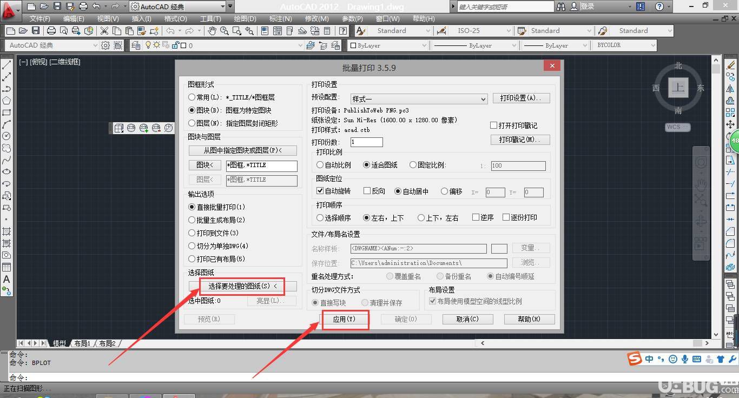Image resolution: width=739 pixels, height=398 pixels.
Task: Open the 文件(F) menu
Action: (x=39, y=18)
